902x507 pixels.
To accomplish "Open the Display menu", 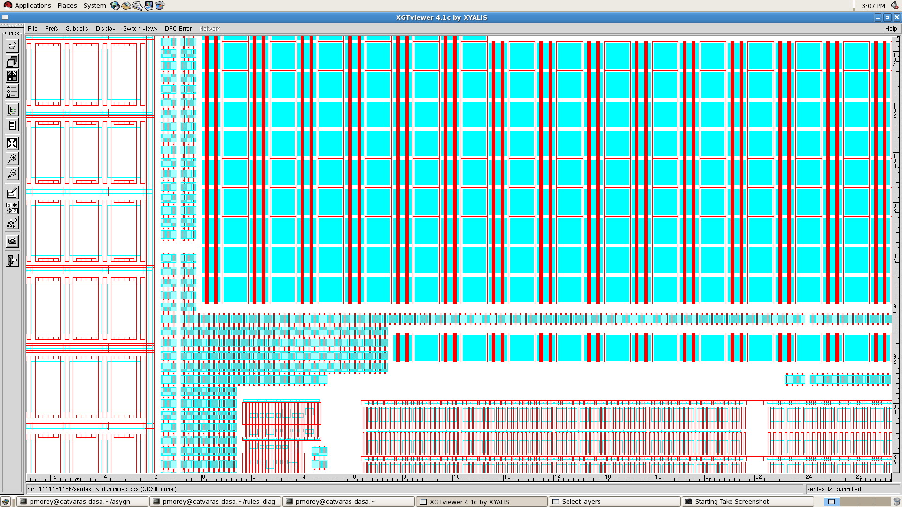I will (105, 29).
